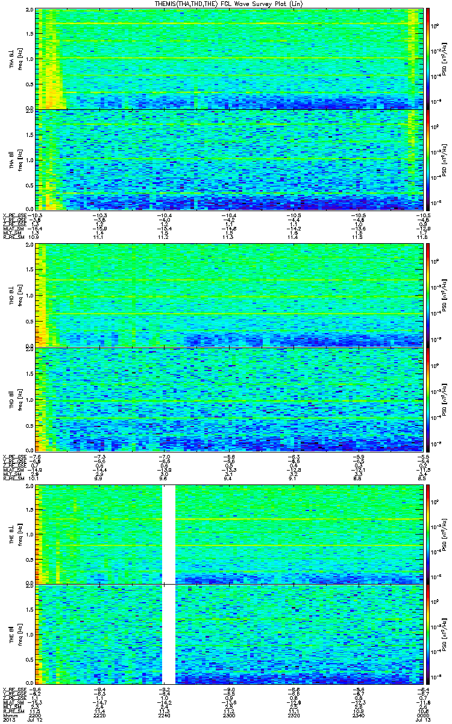The image size is (452, 724).
Task: Click the PSD color bar beside THA B-perpendicular panel
Action: tap(428, 59)
